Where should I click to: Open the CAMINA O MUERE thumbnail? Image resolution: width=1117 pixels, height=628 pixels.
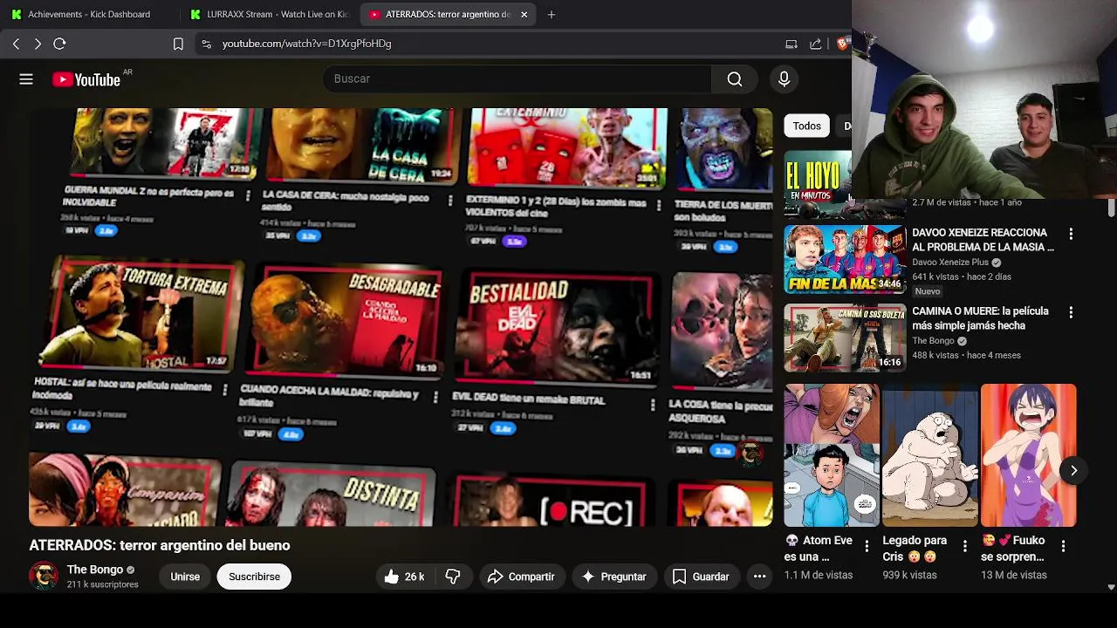point(845,338)
